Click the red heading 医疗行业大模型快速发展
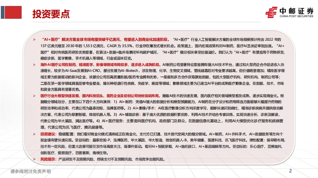Screen dimensions: 318x178 (x=100, y=96)
